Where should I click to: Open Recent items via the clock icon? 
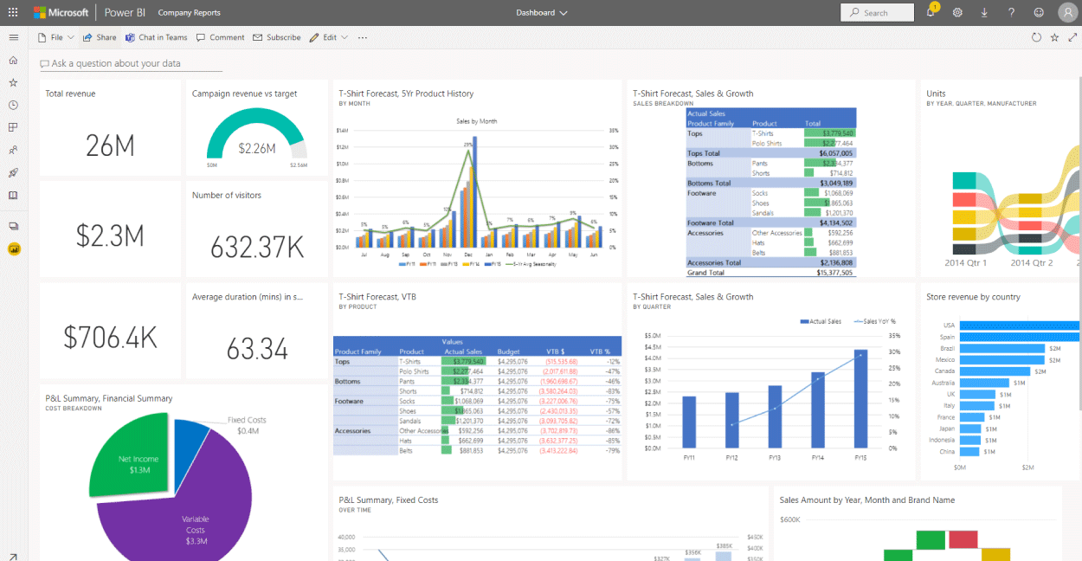click(13, 105)
